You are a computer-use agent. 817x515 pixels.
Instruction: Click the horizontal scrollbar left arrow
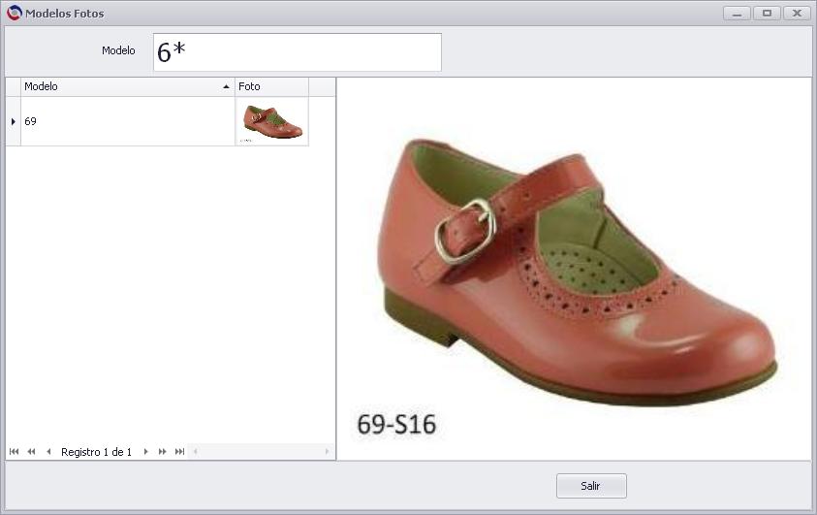(x=196, y=451)
